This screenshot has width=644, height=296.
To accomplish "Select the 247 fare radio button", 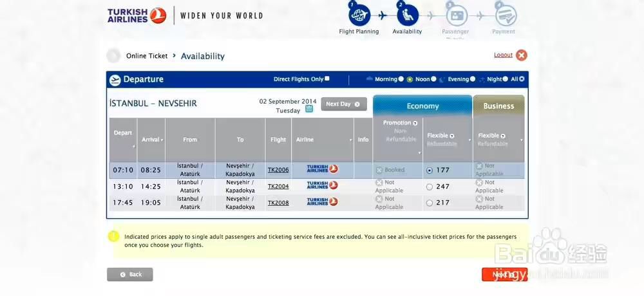I will [x=430, y=187].
